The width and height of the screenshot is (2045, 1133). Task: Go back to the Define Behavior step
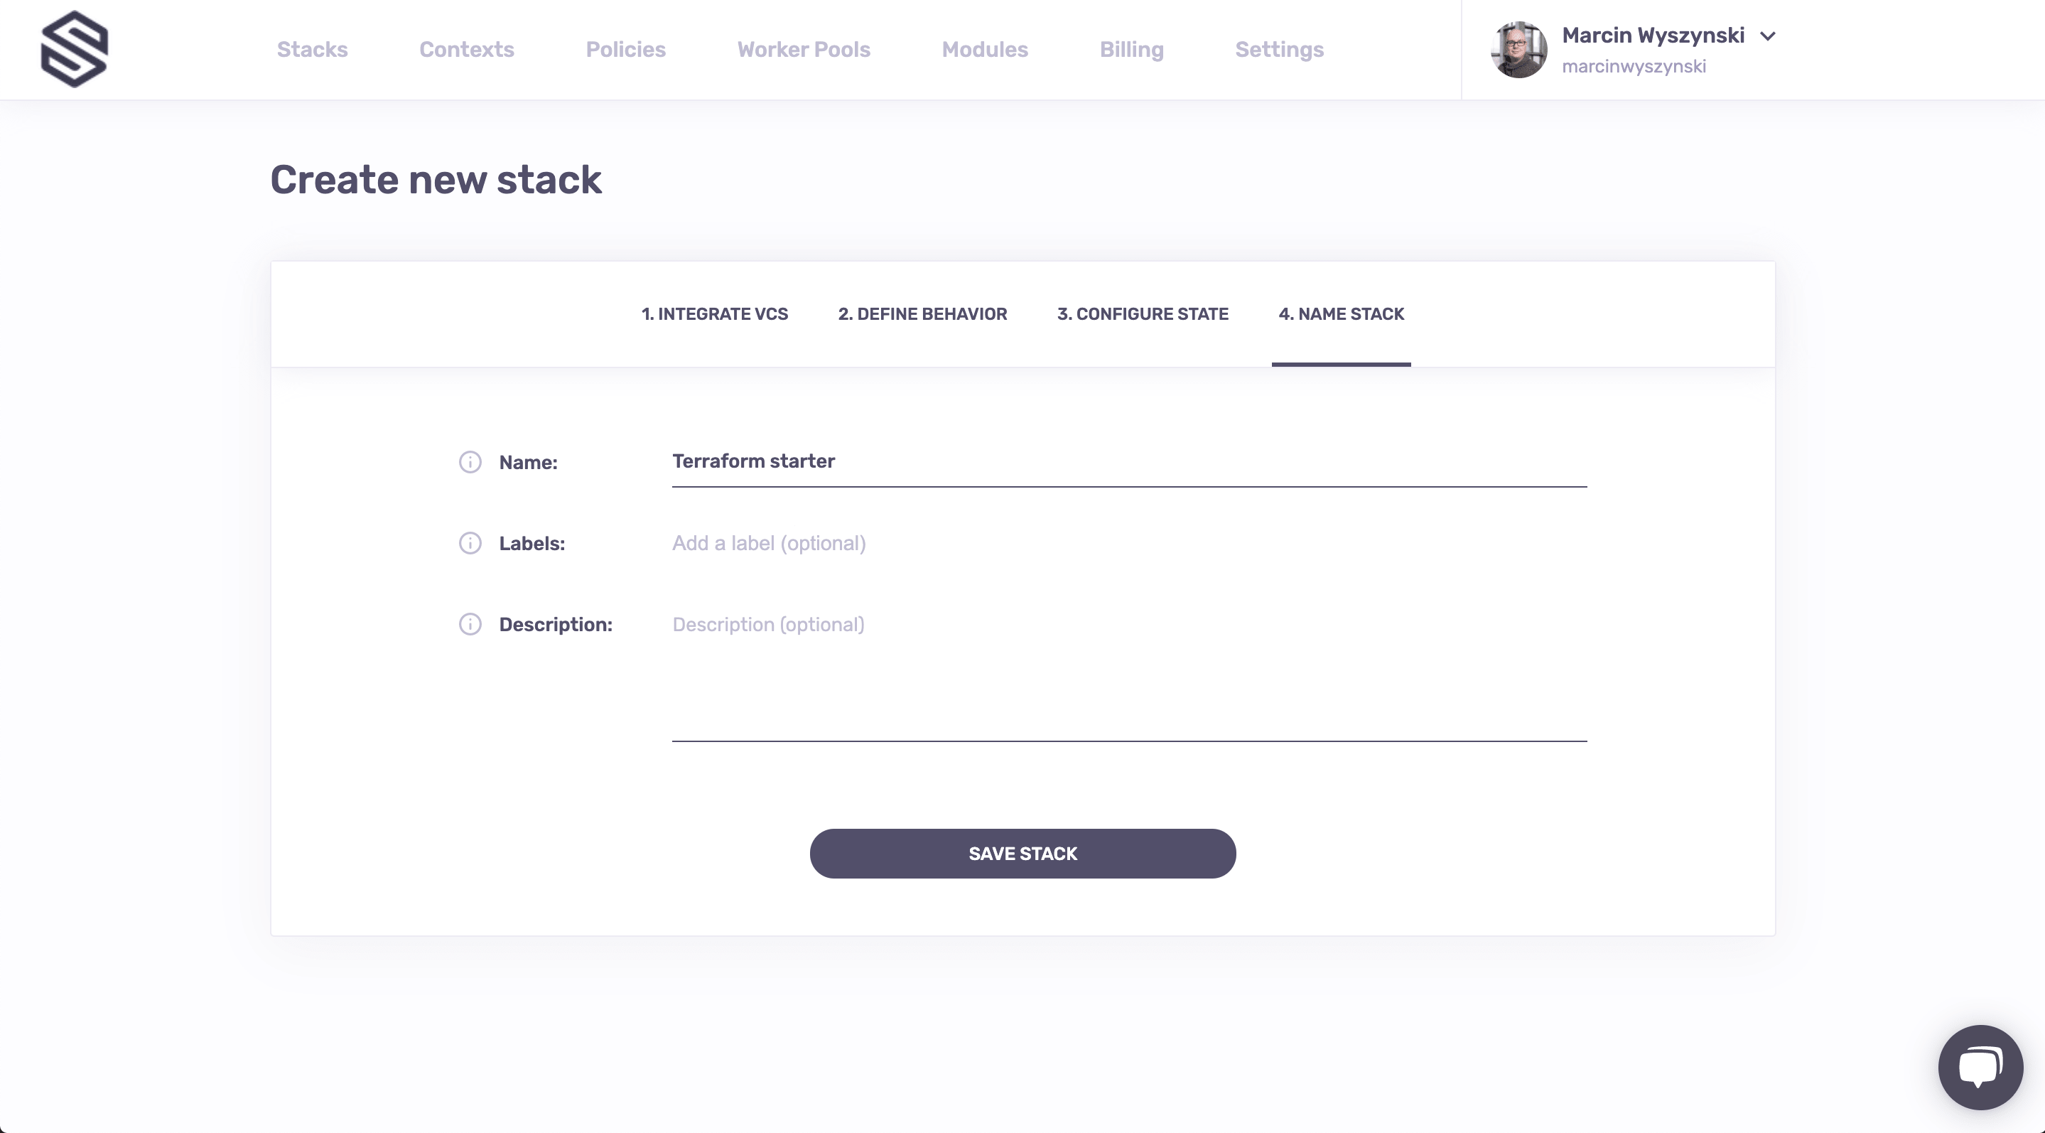tap(922, 314)
